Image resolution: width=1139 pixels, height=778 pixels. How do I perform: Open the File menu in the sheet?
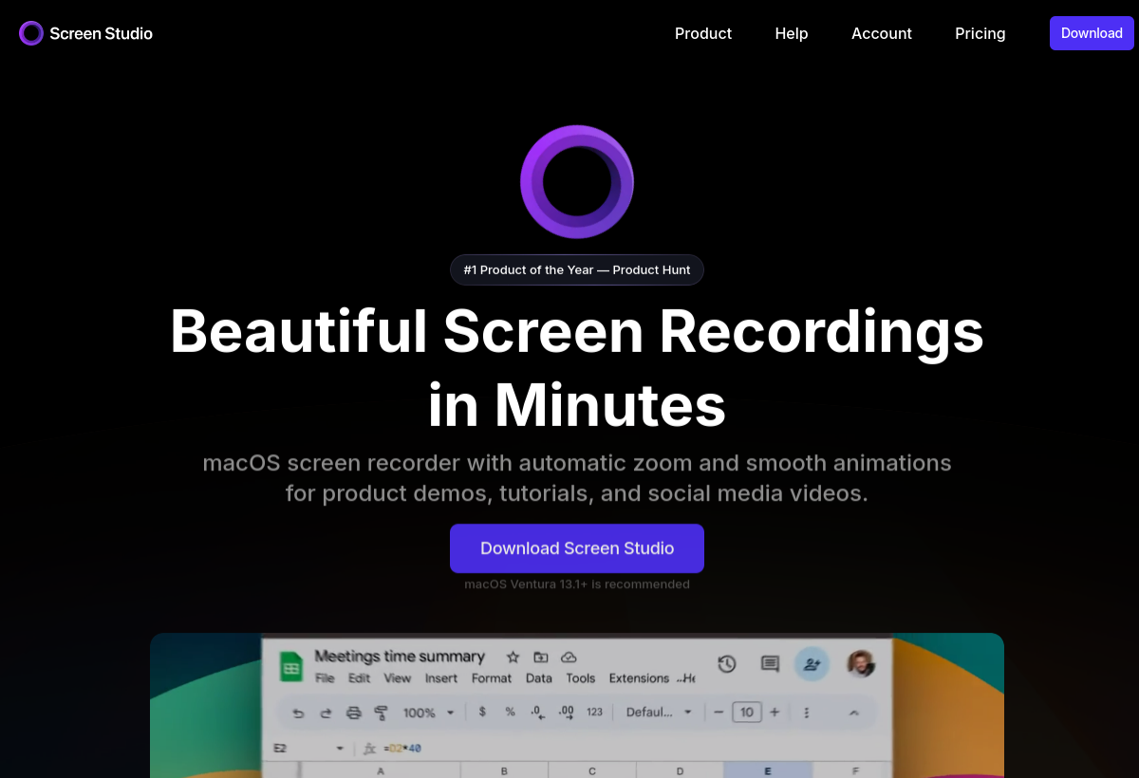(x=325, y=678)
